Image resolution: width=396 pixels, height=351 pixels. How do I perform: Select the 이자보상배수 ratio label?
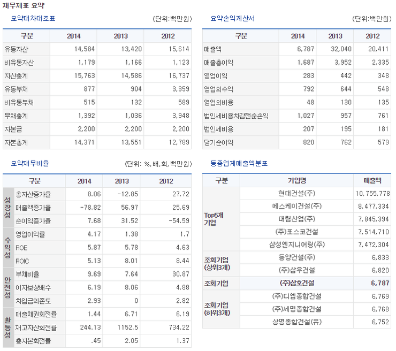[33, 288]
